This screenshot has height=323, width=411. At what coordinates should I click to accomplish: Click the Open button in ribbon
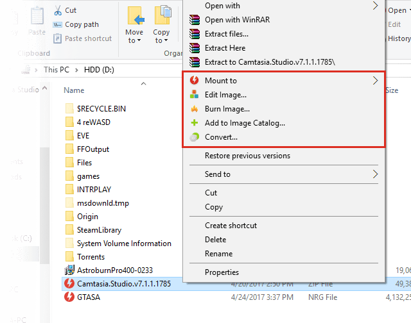(x=397, y=10)
